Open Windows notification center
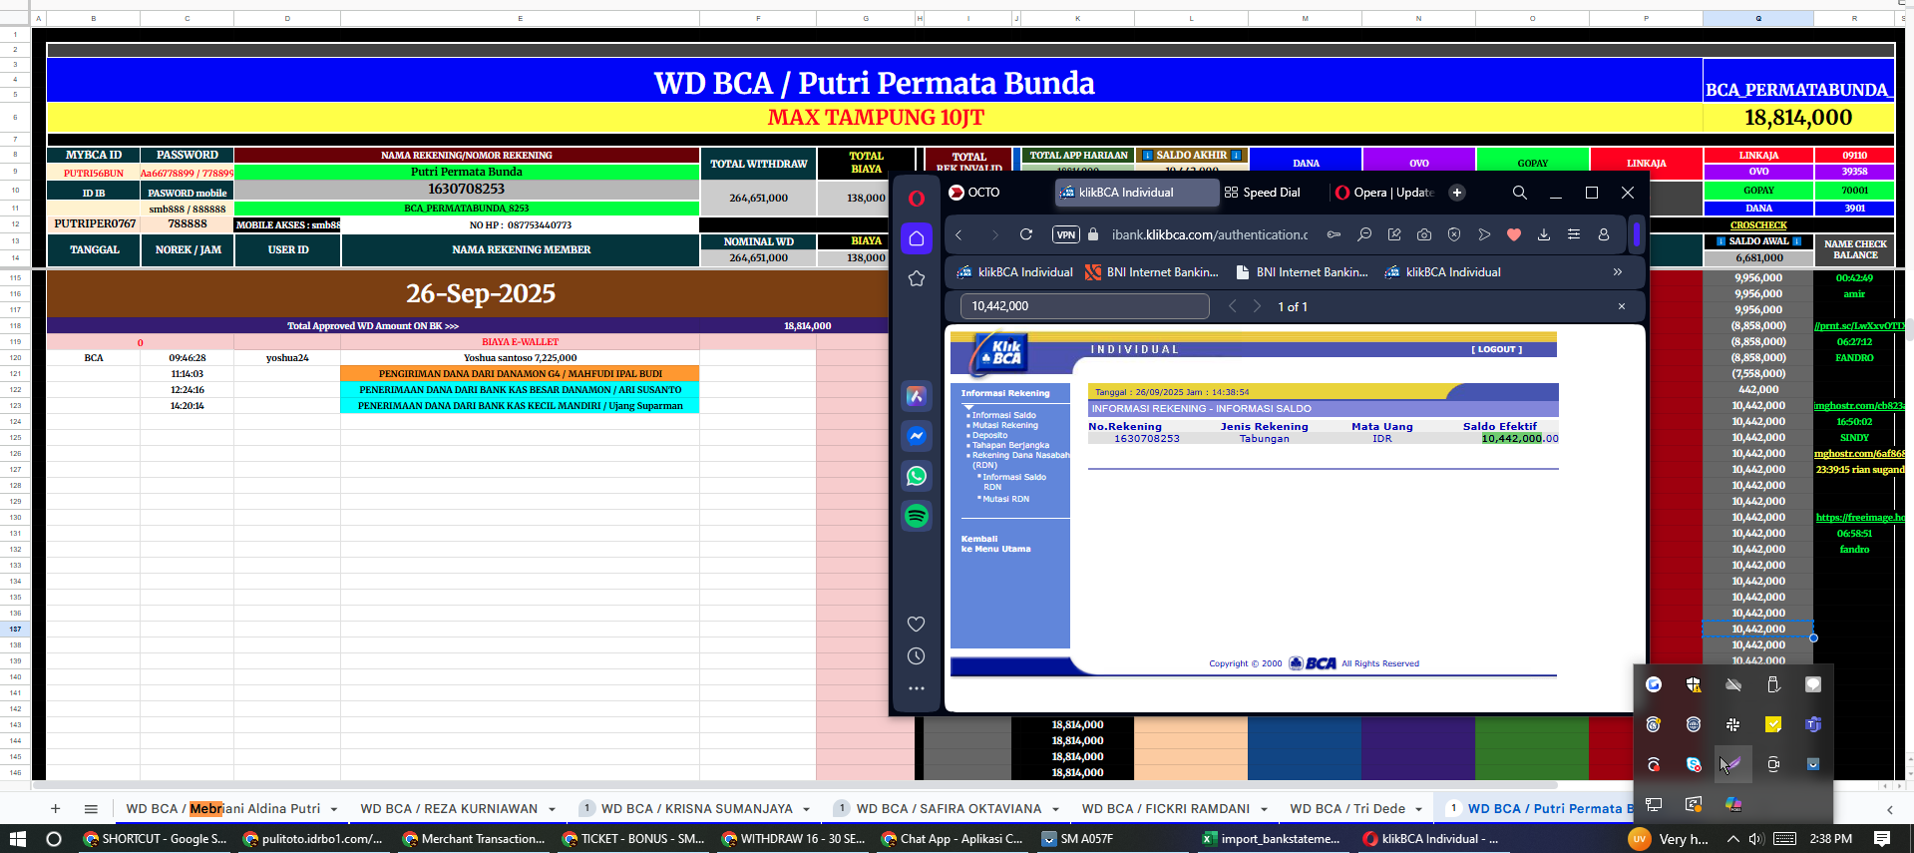 (x=1882, y=839)
